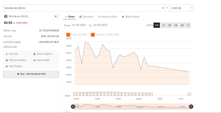Image resolution: width=221 pixels, height=113 pixels.
Task: Toggle the Volume series legend swatch
Action: click(x=93, y=35)
